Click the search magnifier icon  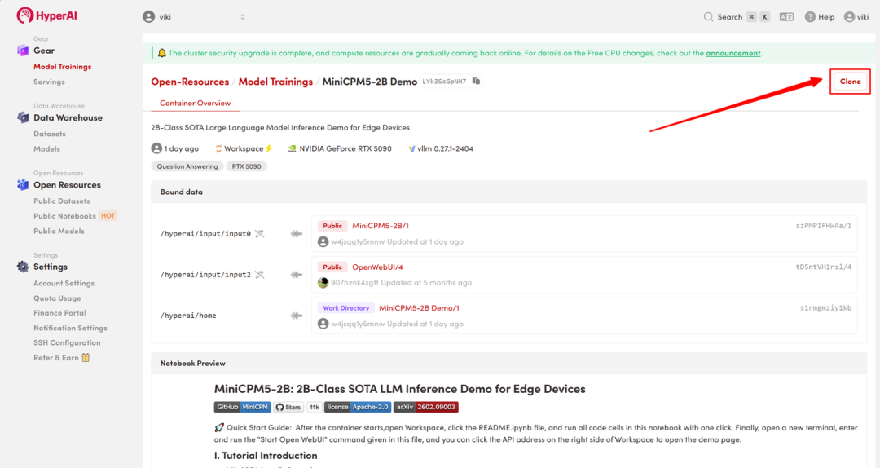708,17
